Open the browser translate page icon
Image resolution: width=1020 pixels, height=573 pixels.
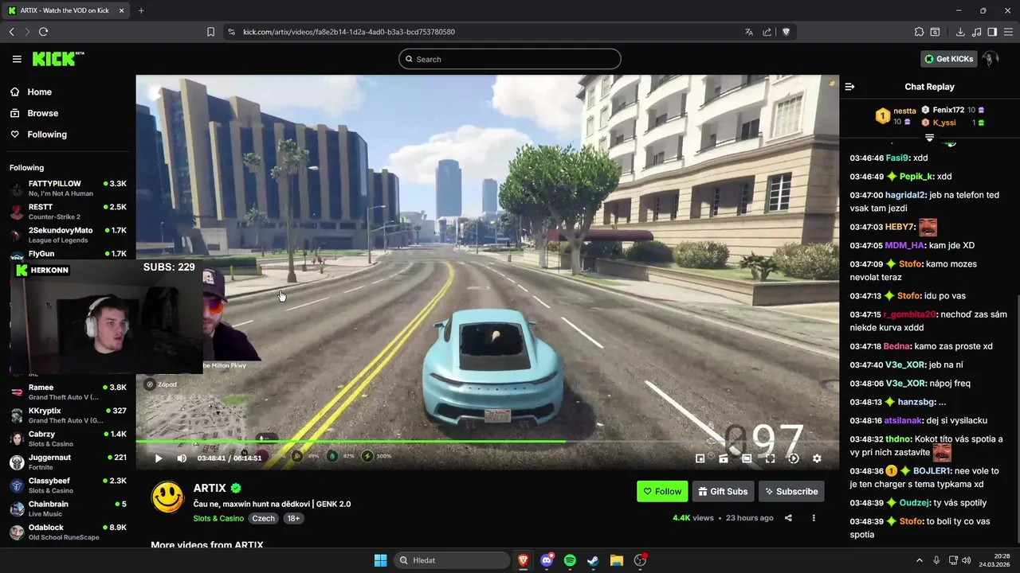(749, 32)
